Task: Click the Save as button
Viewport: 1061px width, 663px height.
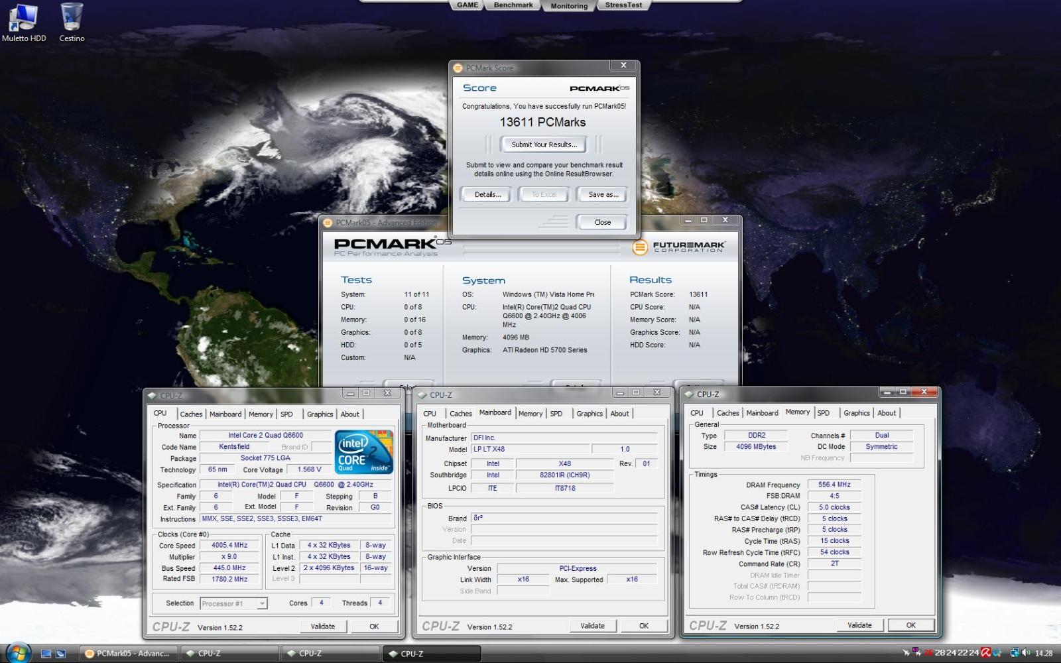Action: pyautogui.click(x=603, y=194)
